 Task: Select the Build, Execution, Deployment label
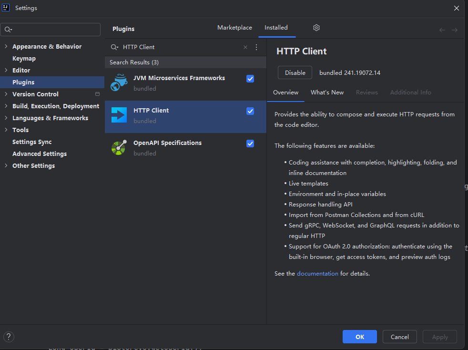(55, 106)
